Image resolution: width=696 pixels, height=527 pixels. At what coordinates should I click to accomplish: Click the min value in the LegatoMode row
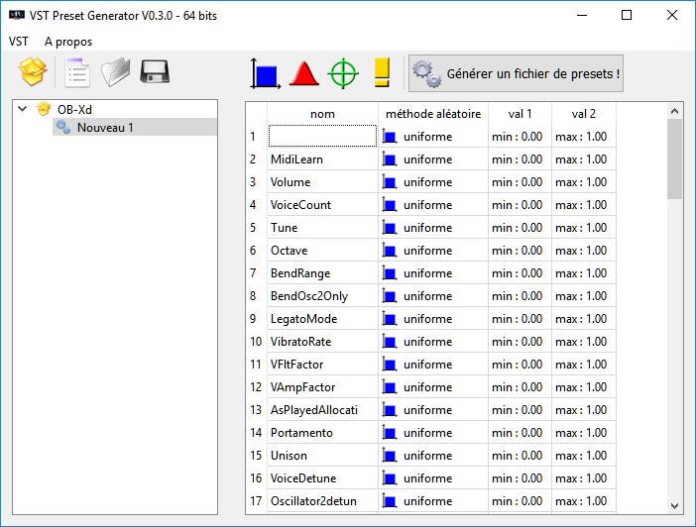pos(518,319)
